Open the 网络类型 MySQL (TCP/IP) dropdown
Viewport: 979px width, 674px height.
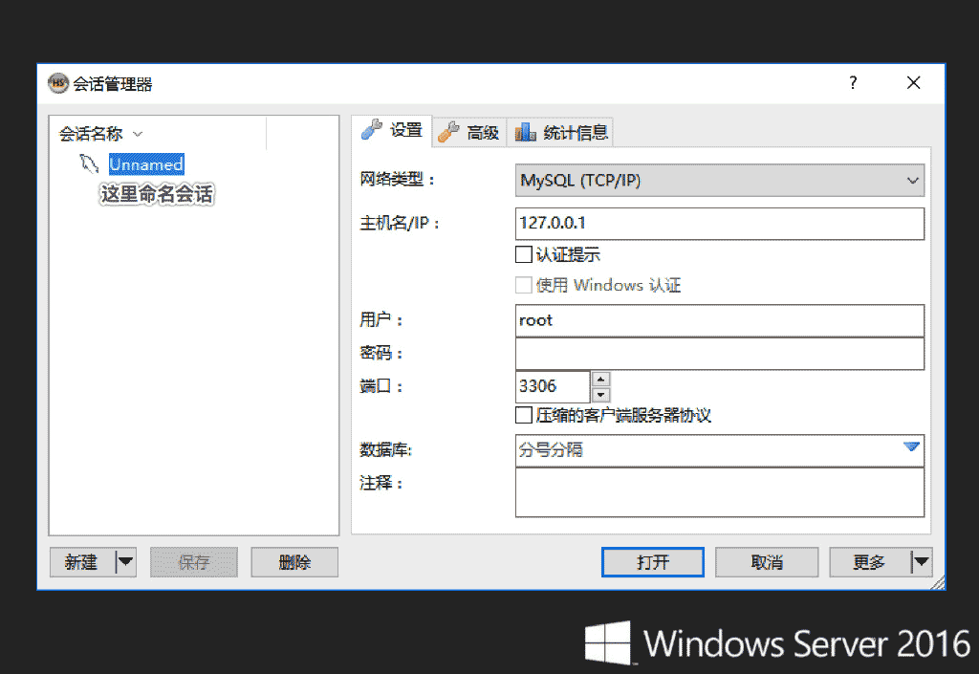(719, 180)
